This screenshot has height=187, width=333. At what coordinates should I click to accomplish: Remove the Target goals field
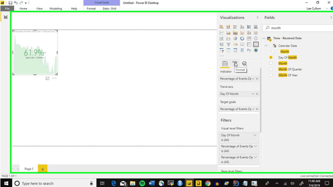[257, 109]
